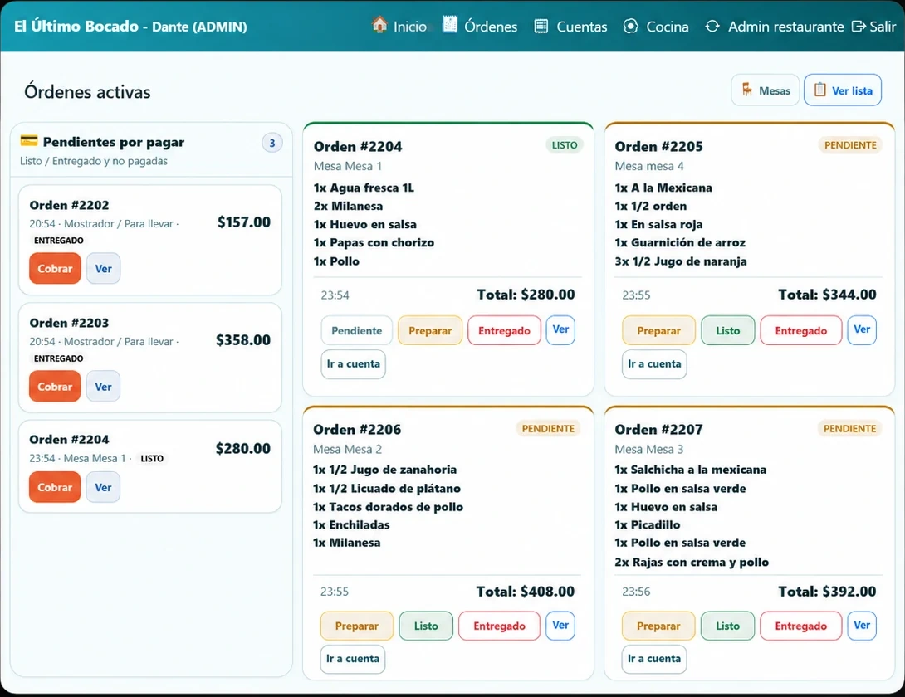Click Total: $344.00 on order #2205
The width and height of the screenshot is (905, 697).
[x=827, y=295]
